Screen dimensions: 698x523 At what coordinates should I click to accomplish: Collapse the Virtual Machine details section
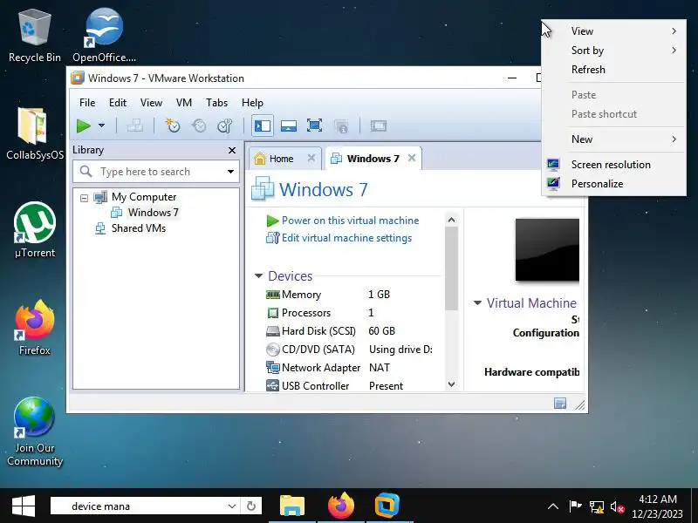(x=477, y=303)
